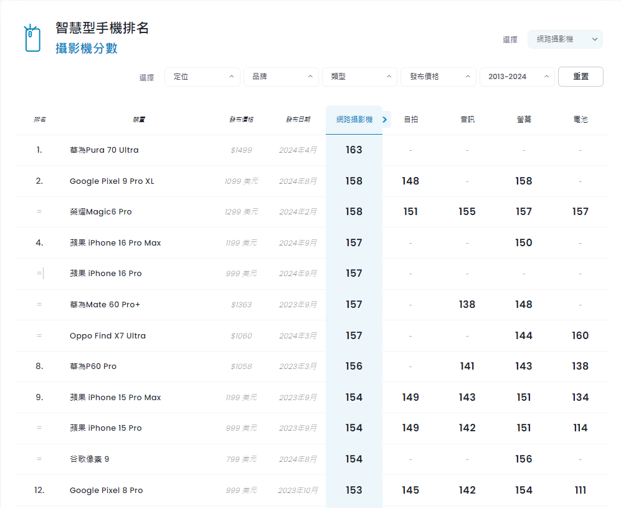Click the smartphone ranking logo icon
Viewport: 621px width, 508px height.
tap(32, 38)
